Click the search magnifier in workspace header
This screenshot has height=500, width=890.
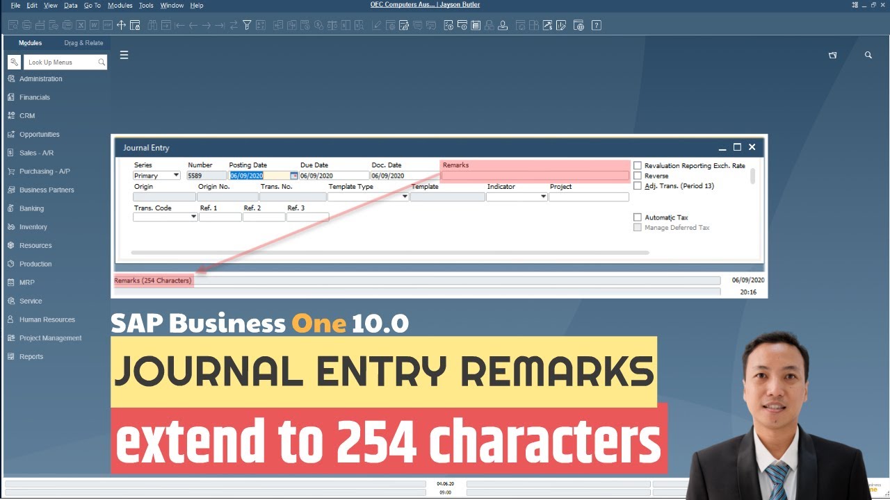[868, 55]
